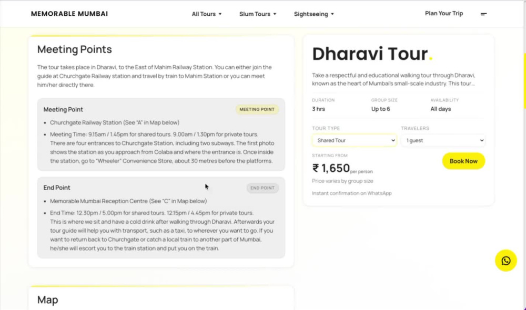Viewport: 526px width, 310px height.
Task: Click the ₹ 1,650 price
Action: click(331, 168)
